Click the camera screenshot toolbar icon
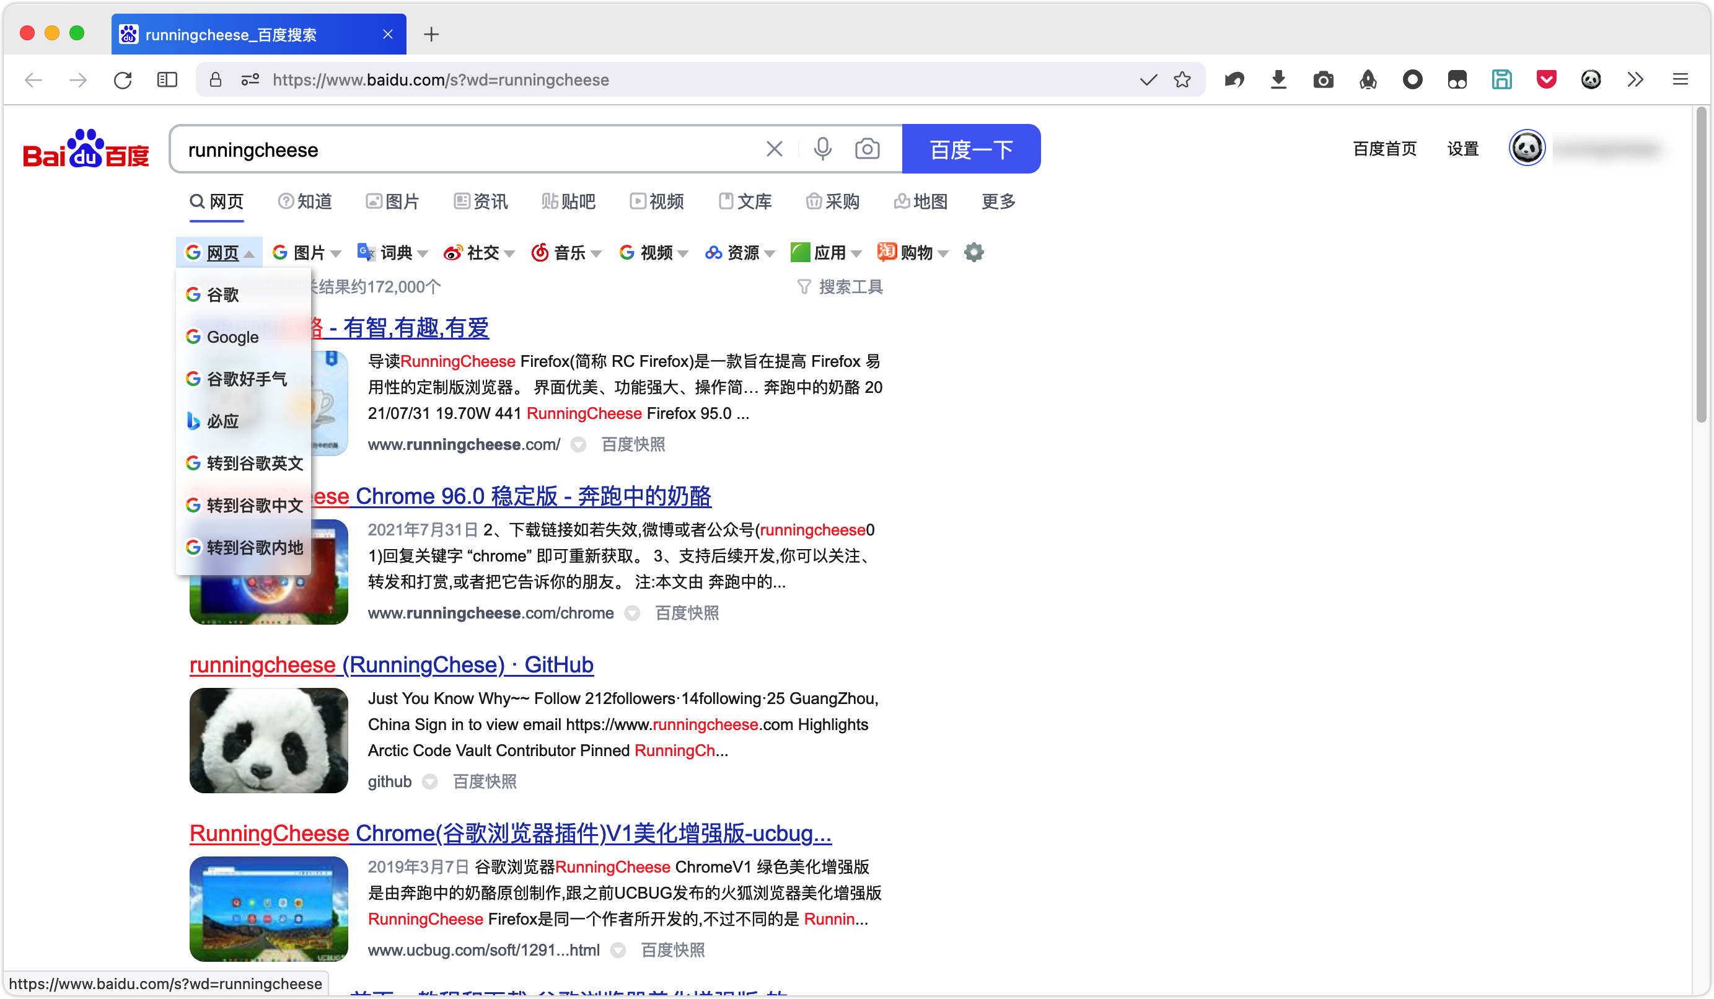 pos(1322,79)
